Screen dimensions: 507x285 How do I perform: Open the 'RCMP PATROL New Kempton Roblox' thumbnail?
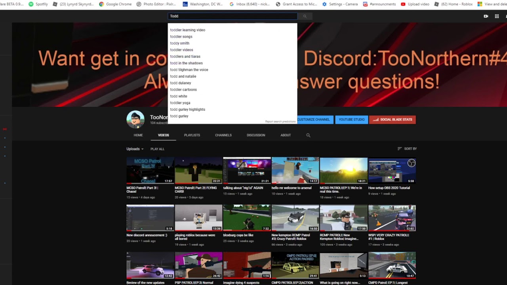343,218
